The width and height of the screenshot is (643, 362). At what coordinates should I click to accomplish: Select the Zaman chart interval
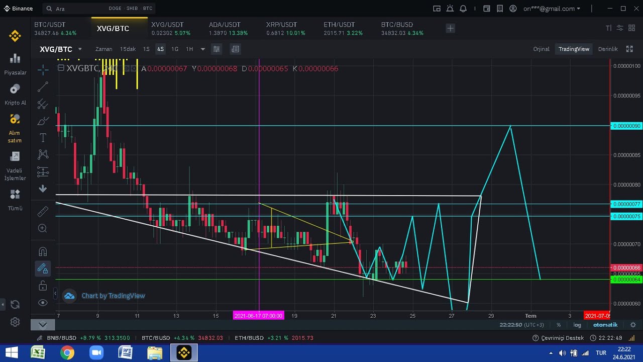coord(104,49)
